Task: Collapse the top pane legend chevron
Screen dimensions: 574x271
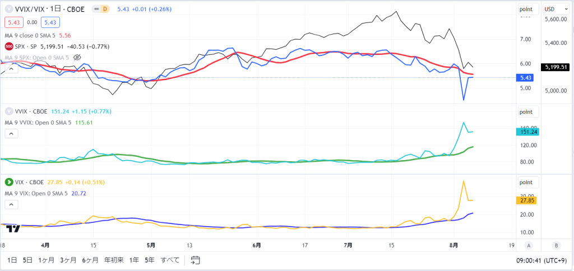Action: click(11, 69)
